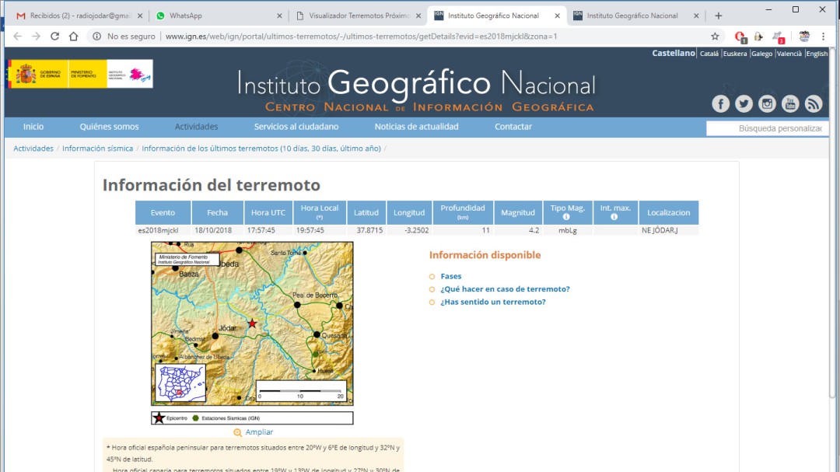Switch to 'Visualizador Terremotos Próximos' tab

pos(357,16)
